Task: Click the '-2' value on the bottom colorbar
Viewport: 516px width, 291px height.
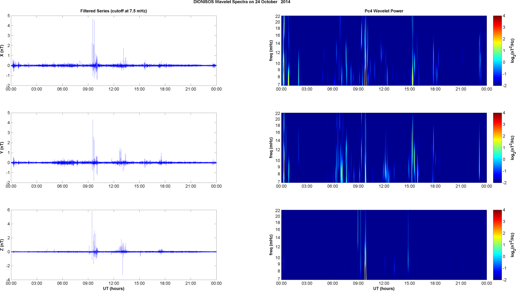Action: (504, 280)
